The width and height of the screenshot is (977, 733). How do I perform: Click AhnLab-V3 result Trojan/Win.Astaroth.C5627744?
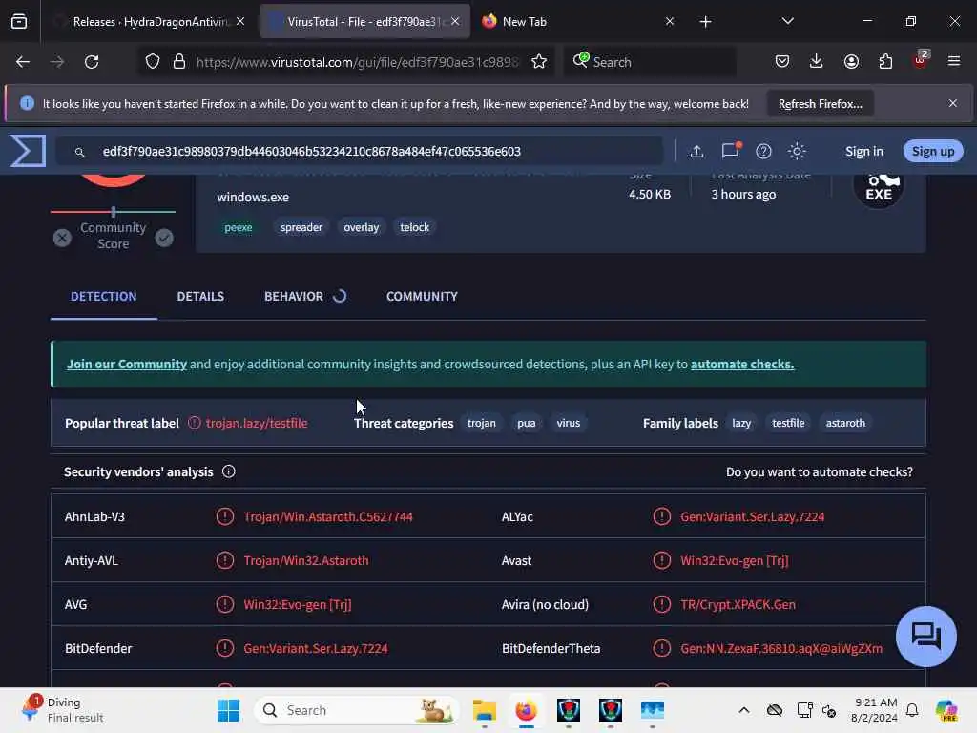click(328, 516)
